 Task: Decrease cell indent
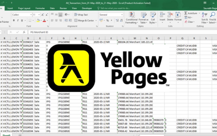tap(66, 20)
